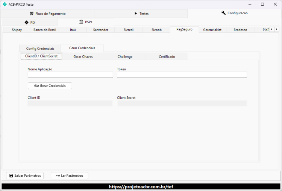Screen dimensions: 282x191
Task: Open the projetoacbr.com.br/tef link
Action: (141, 187)
